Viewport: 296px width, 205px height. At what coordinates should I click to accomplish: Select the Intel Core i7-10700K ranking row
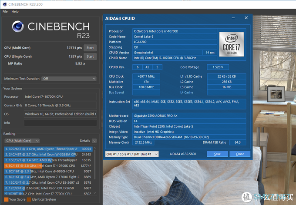pyautogui.click(x=48, y=165)
